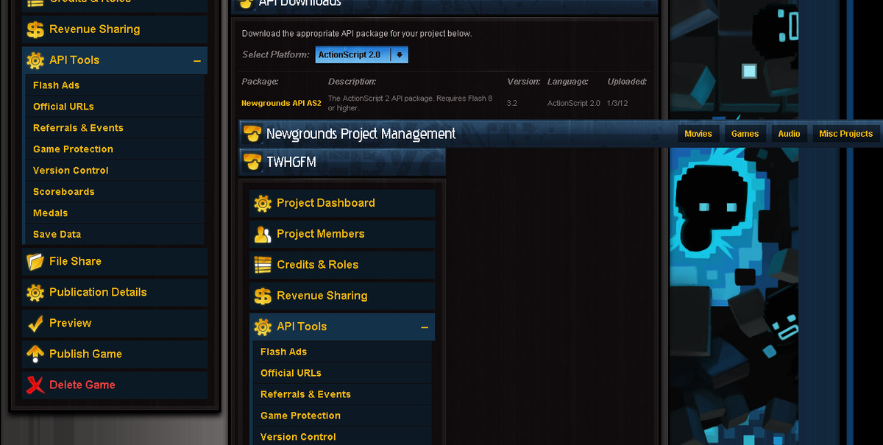Open the Misc Projects tab

846,134
